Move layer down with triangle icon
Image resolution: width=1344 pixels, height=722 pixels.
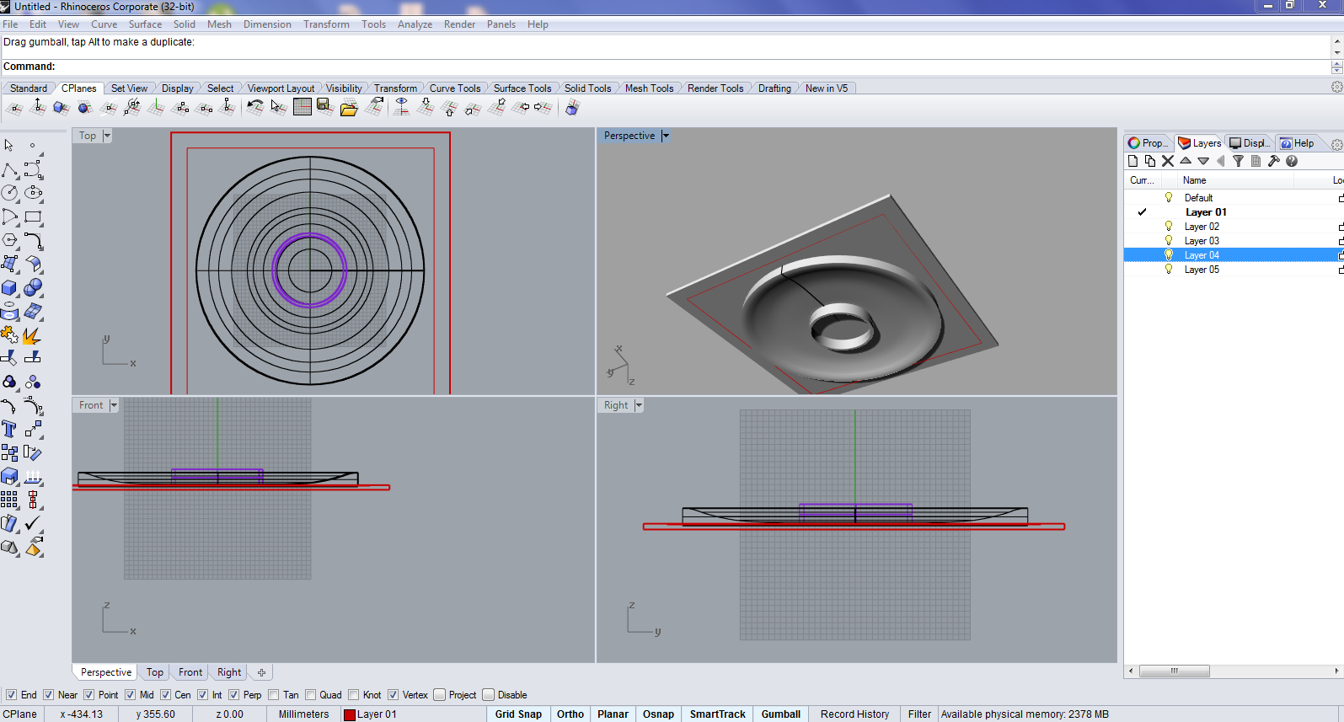(1203, 161)
